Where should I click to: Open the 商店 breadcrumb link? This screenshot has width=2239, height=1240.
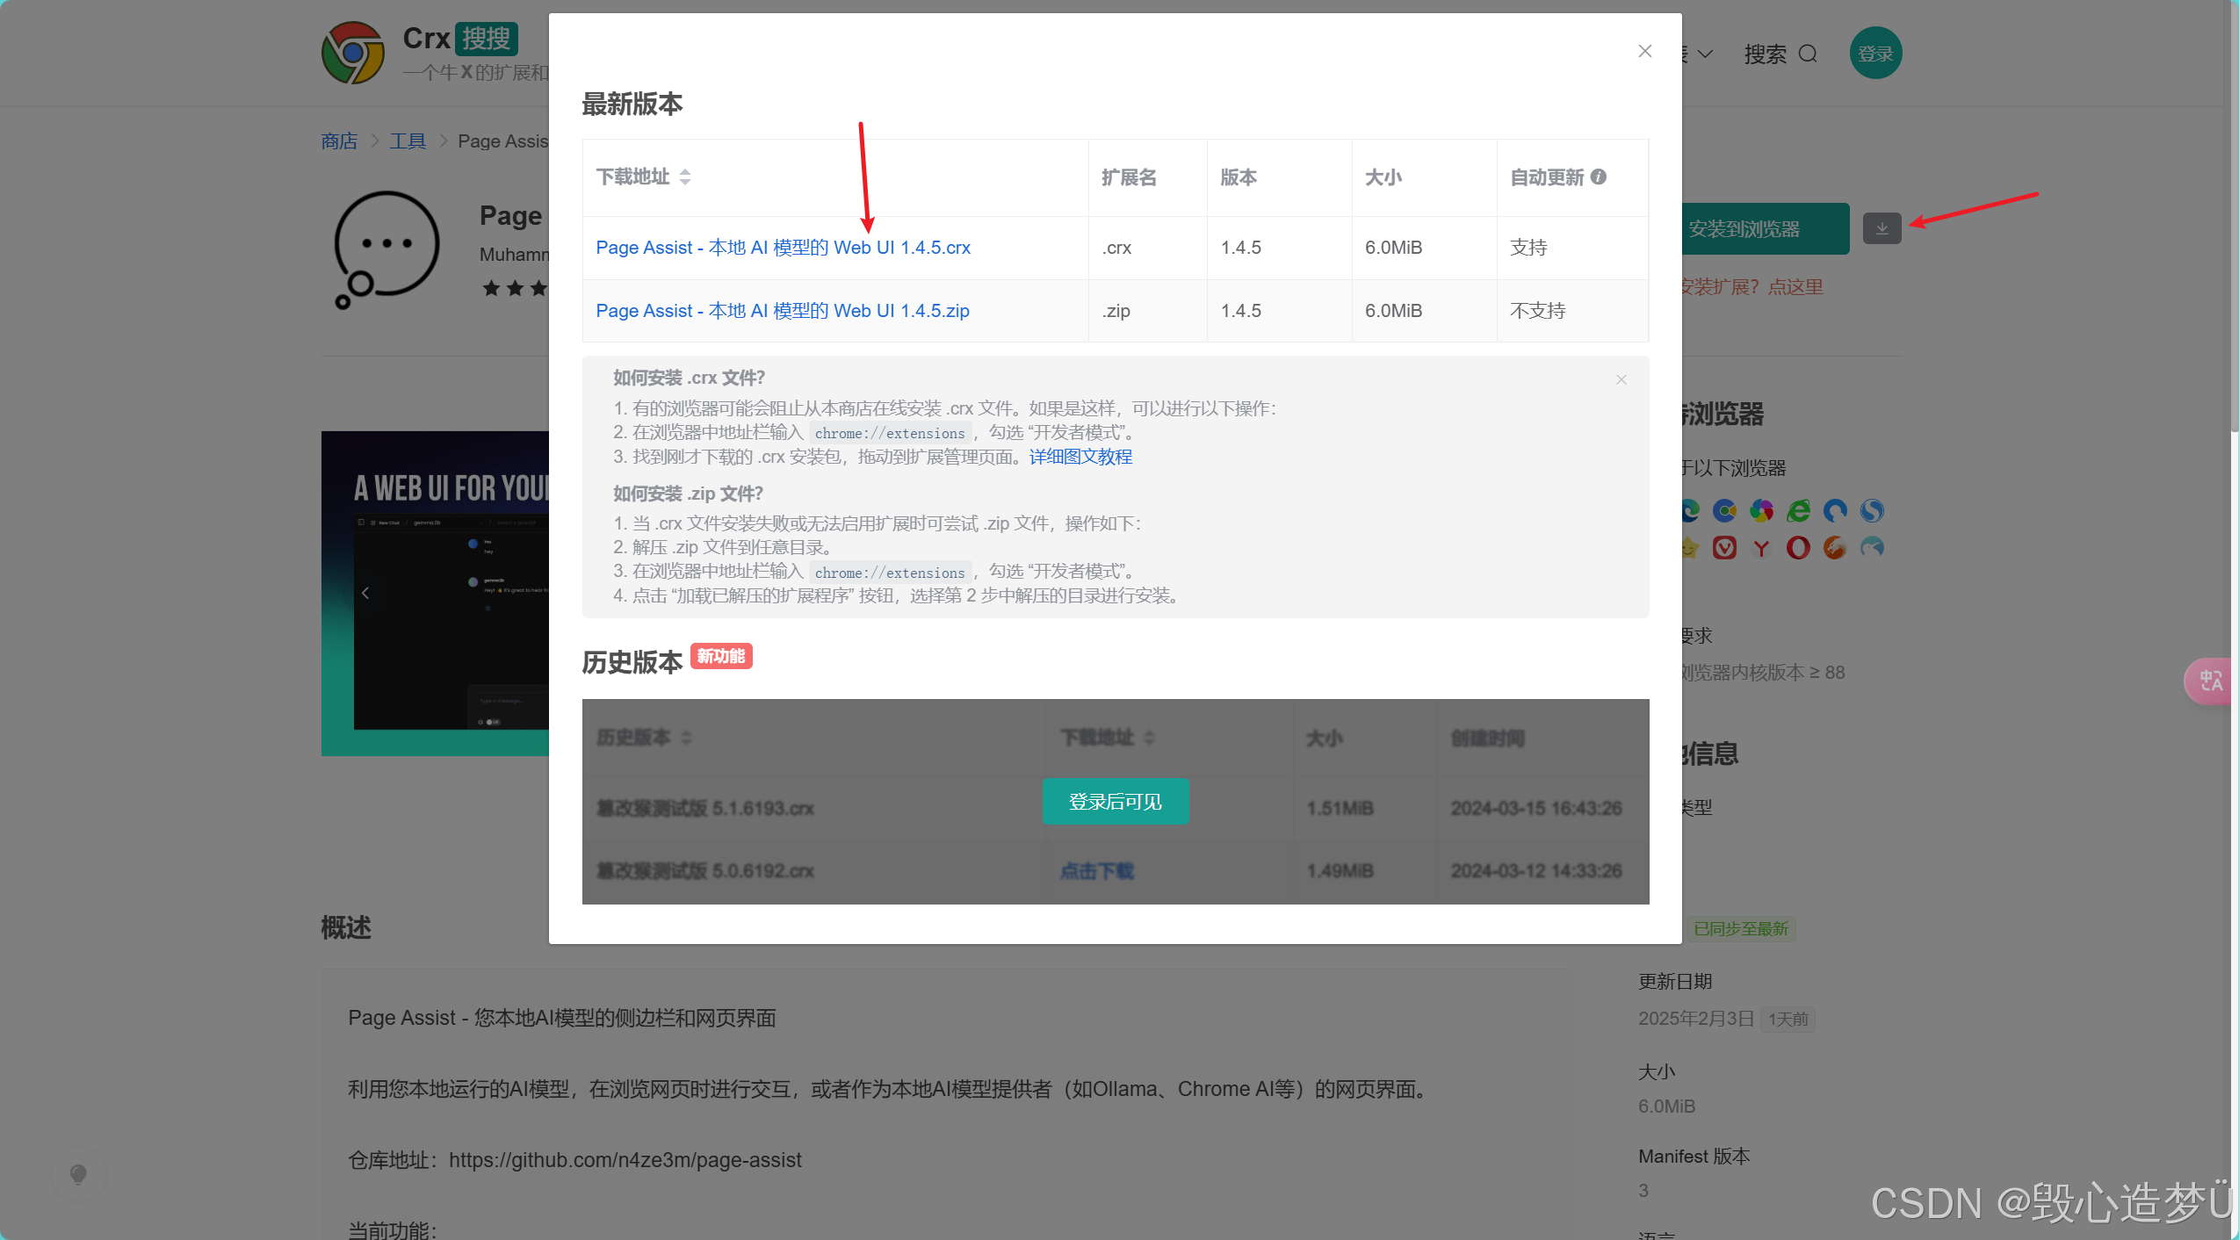pyautogui.click(x=339, y=141)
